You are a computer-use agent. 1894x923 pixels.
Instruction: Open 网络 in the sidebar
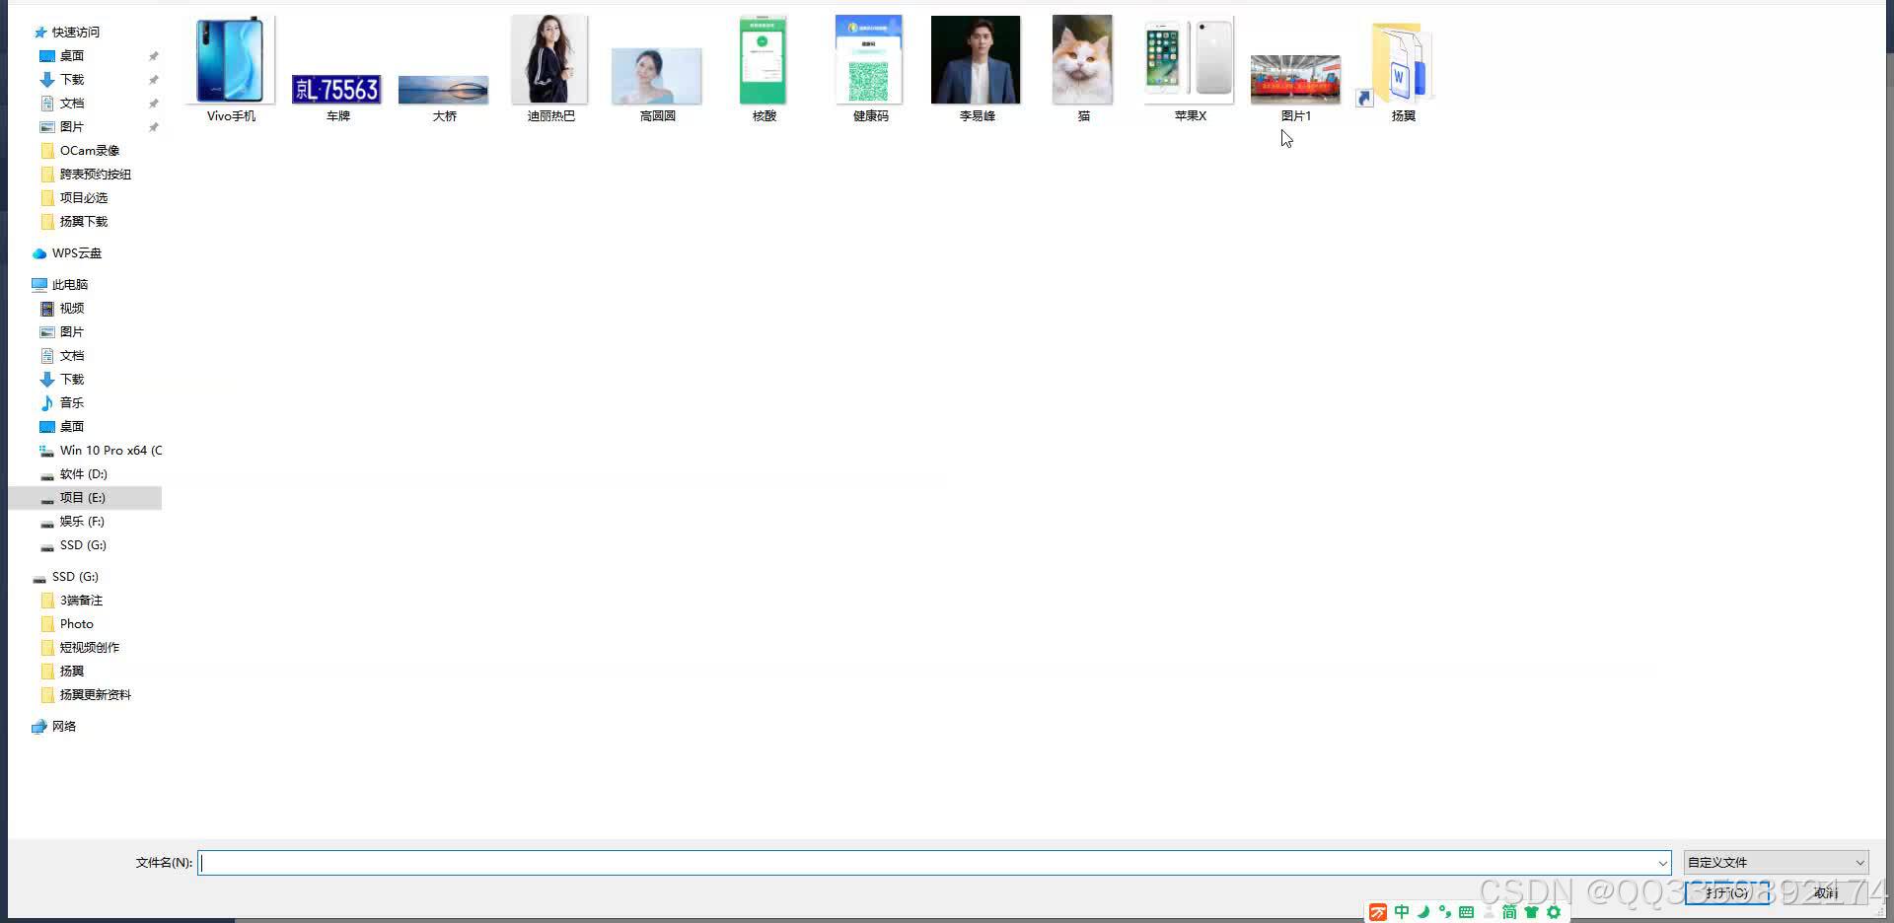(63, 726)
